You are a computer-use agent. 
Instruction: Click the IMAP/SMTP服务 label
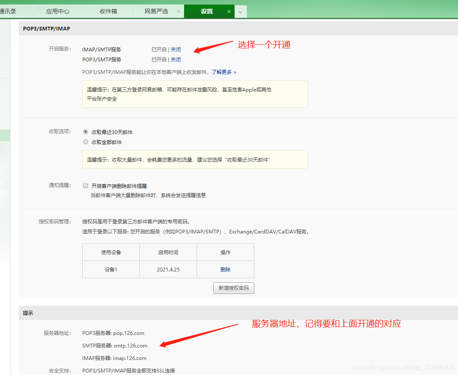coord(101,50)
